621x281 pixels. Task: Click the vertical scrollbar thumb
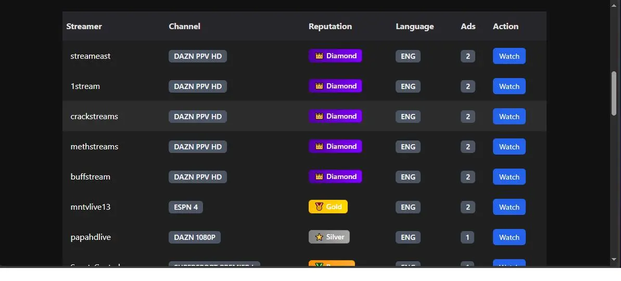614,93
